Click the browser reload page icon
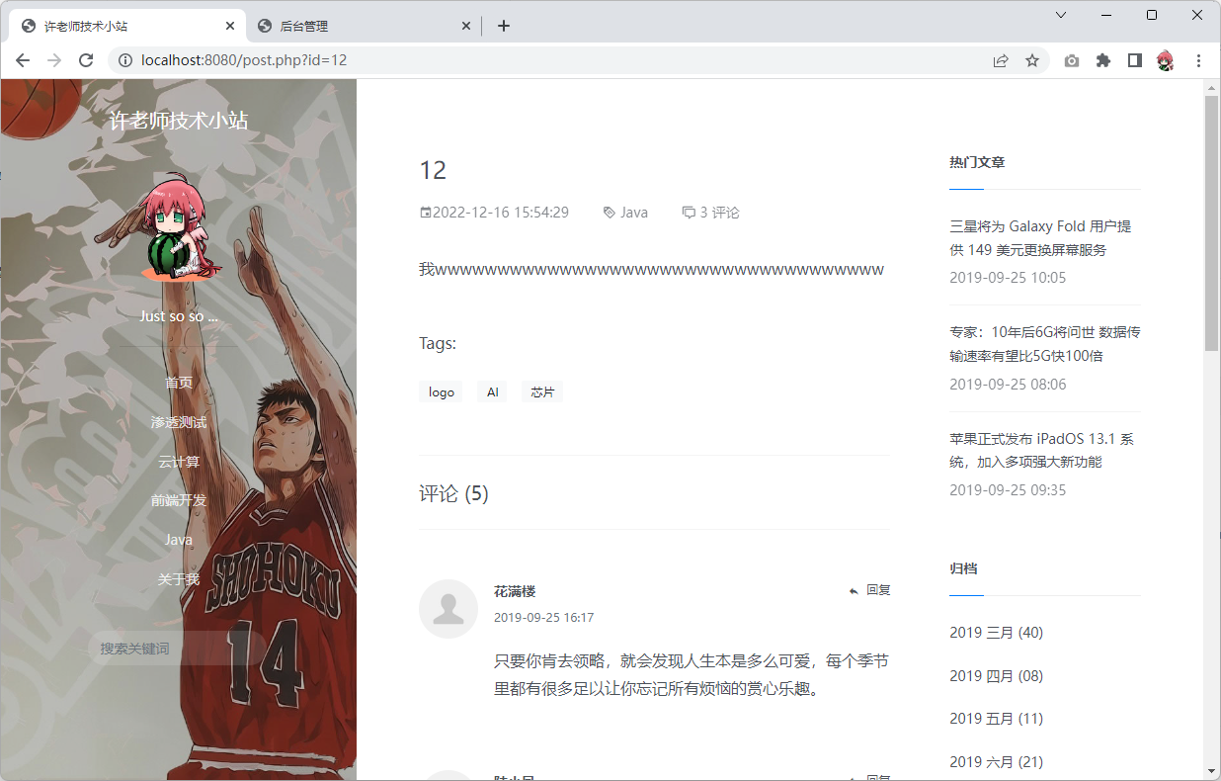The width and height of the screenshot is (1221, 781). click(x=86, y=60)
